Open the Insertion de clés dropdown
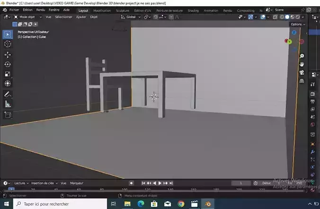 point(44,183)
